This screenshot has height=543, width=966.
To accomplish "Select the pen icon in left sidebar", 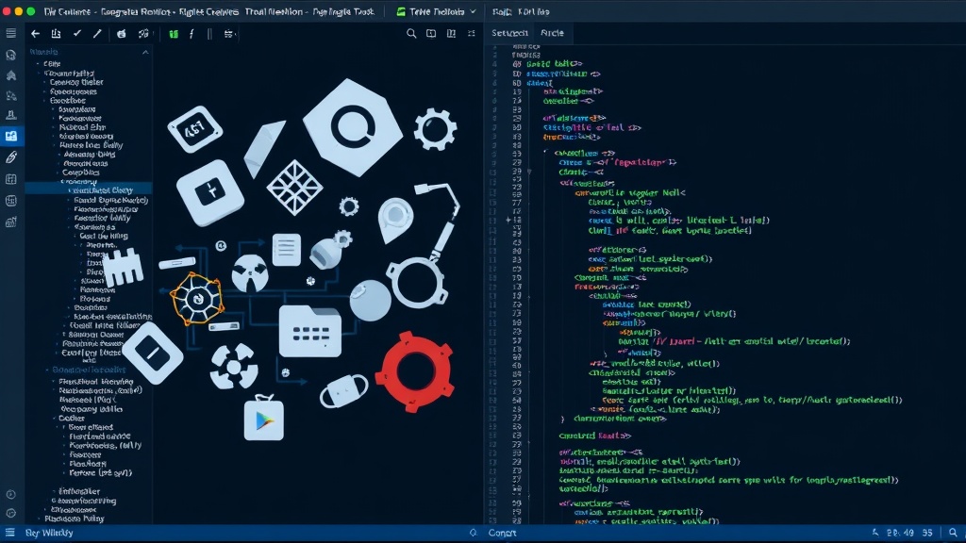I will (x=11, y=157).
